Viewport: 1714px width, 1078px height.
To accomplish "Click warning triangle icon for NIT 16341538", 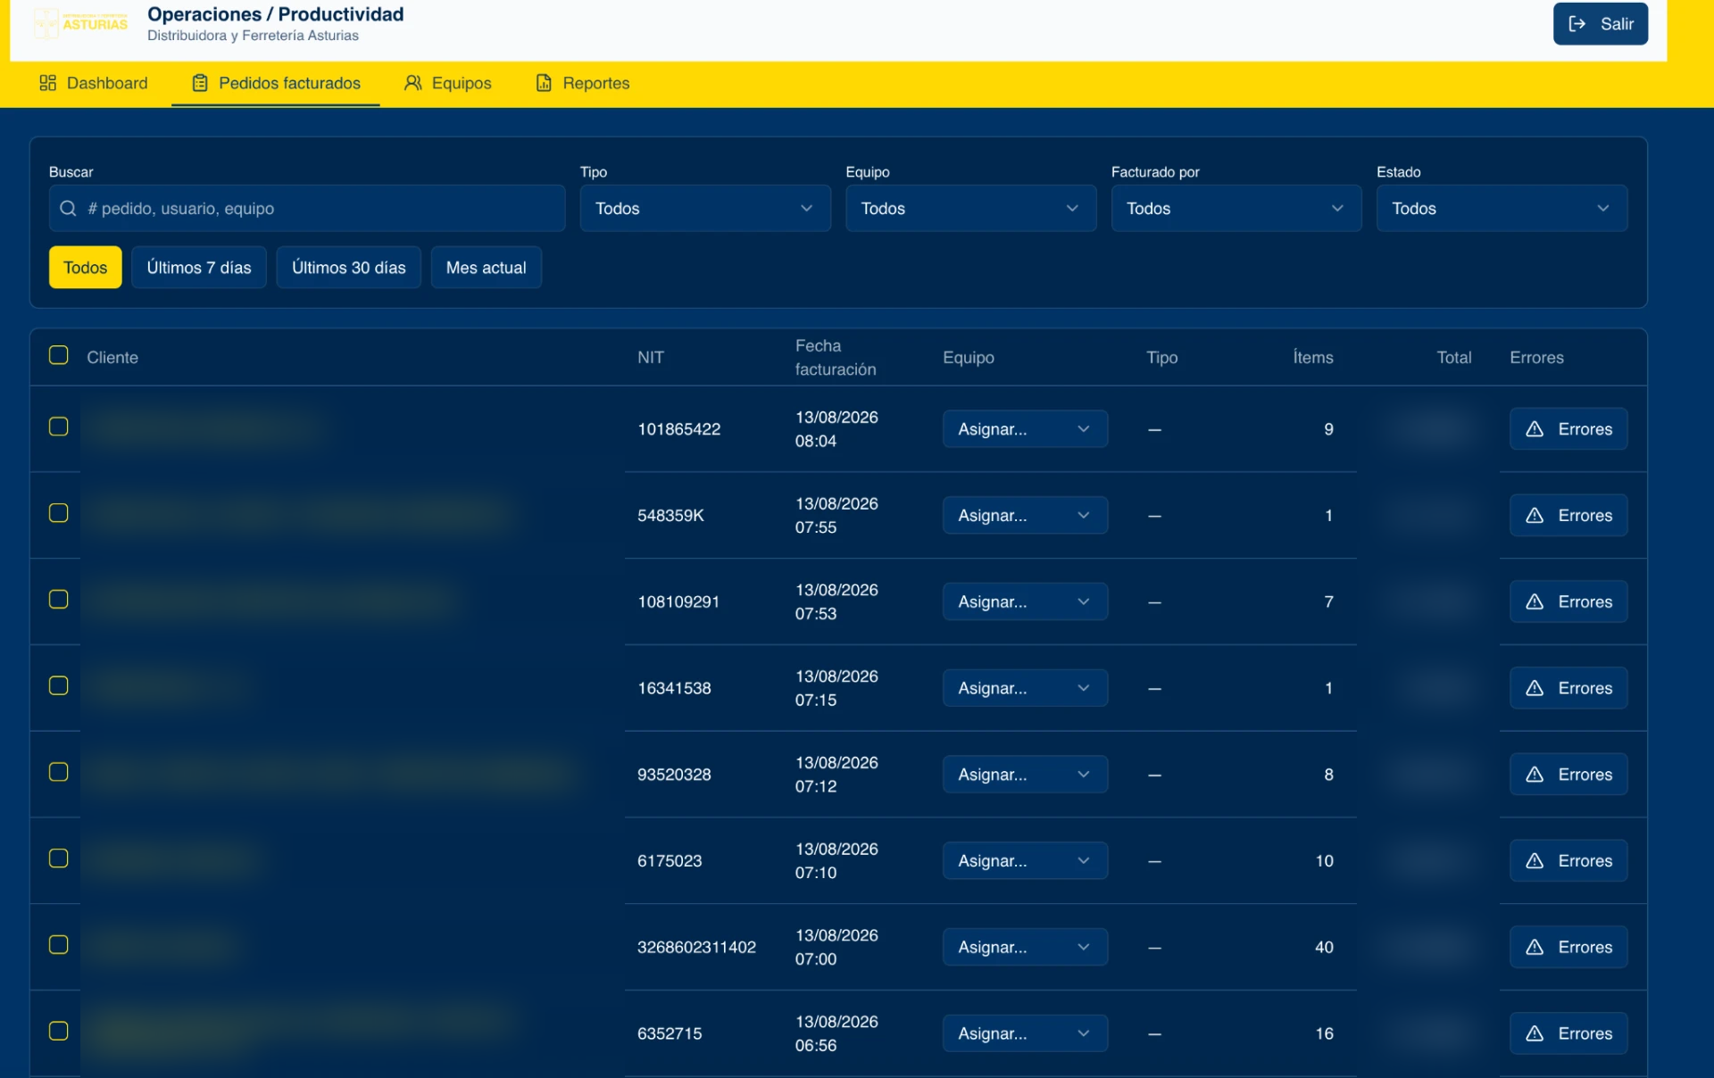I will [1535, 688].
